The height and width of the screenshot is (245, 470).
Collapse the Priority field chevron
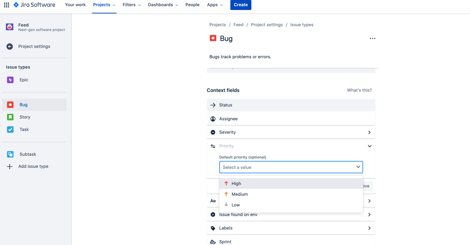coord(369,146)
